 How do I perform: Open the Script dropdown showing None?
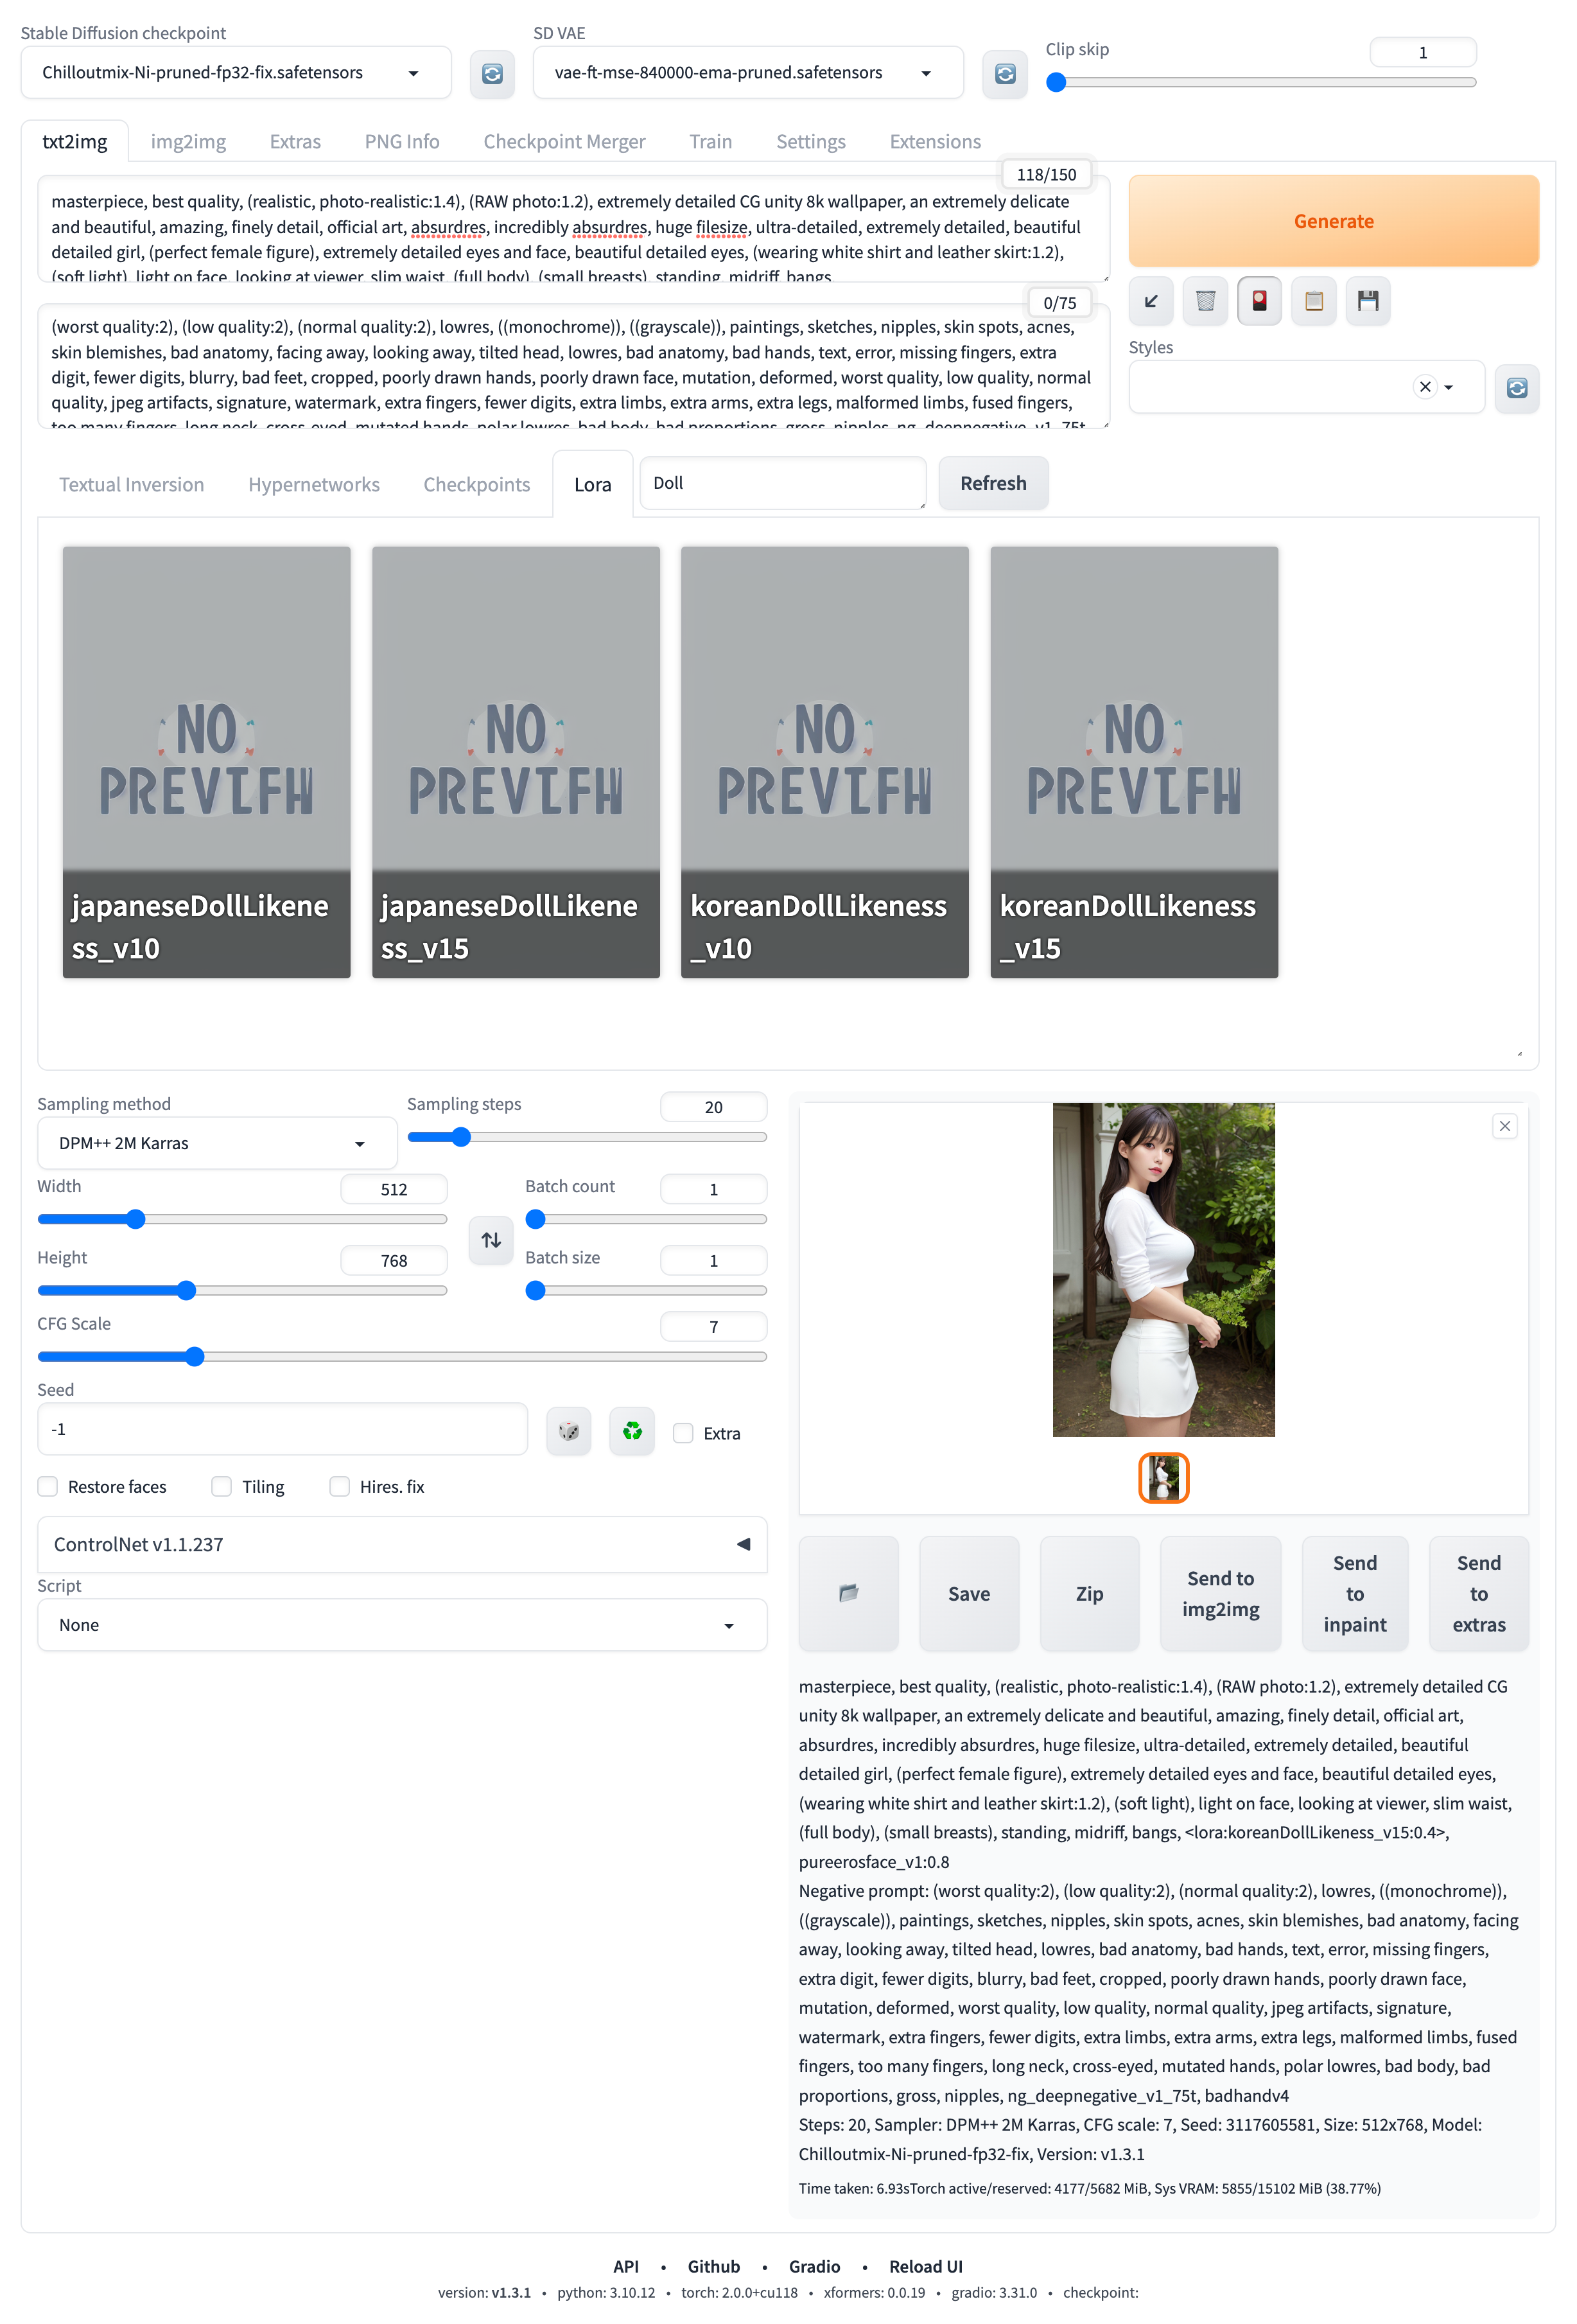pos(401,1625)
